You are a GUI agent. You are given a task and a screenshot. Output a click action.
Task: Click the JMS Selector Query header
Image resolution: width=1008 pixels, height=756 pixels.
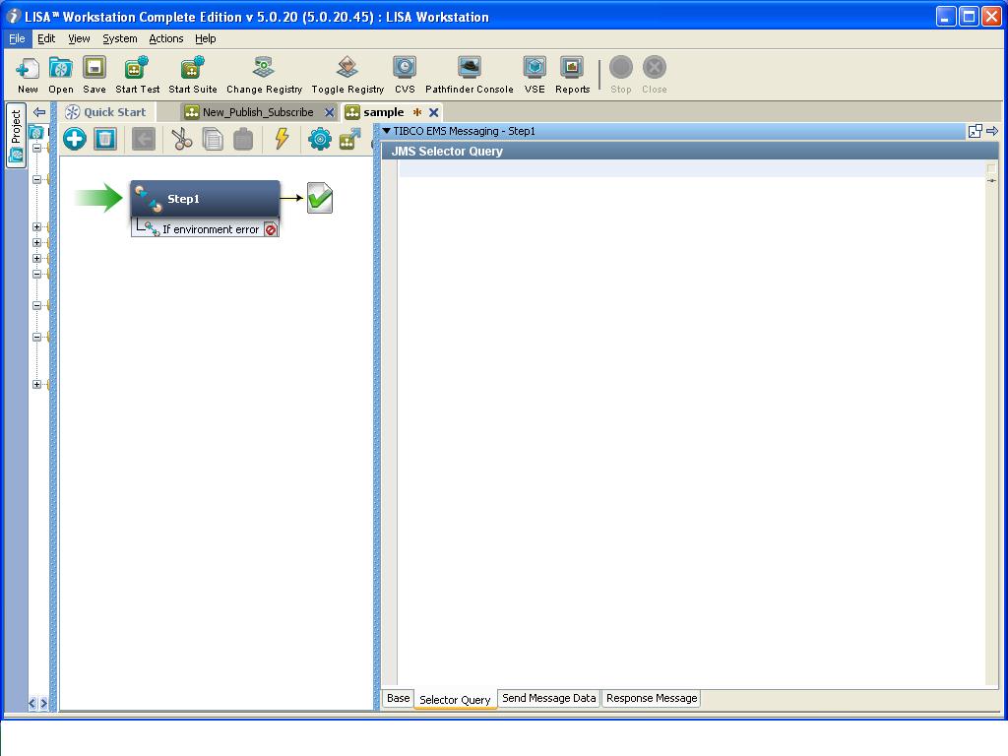coord(689,151)
